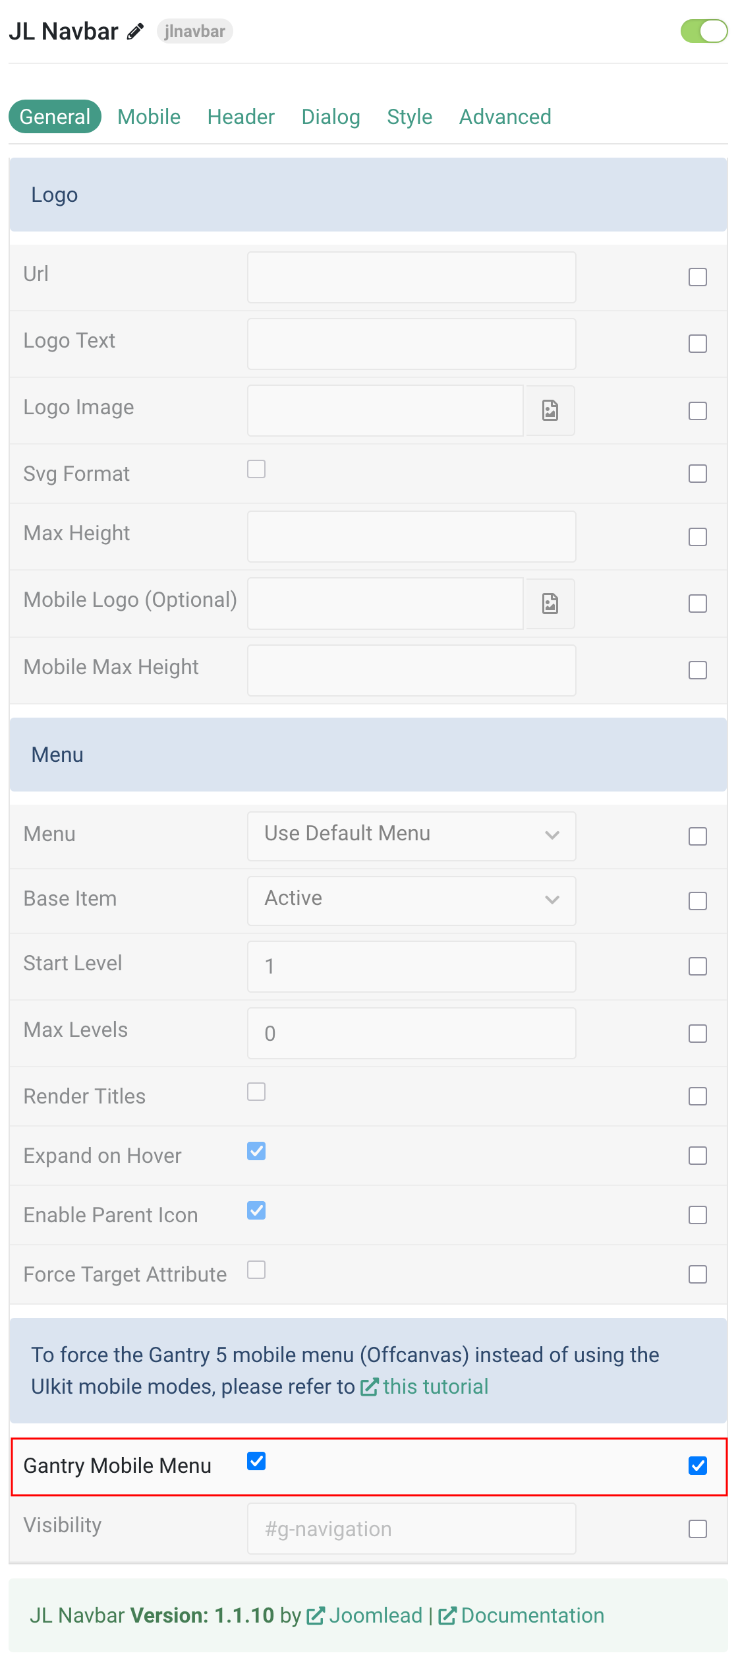Click external link icon before this tutorial

point(370,1386)
